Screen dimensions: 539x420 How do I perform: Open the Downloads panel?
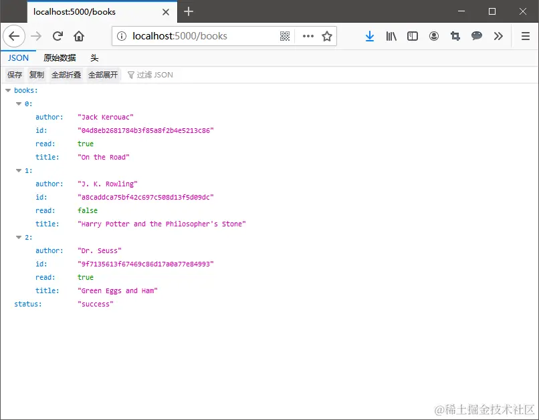370,36
